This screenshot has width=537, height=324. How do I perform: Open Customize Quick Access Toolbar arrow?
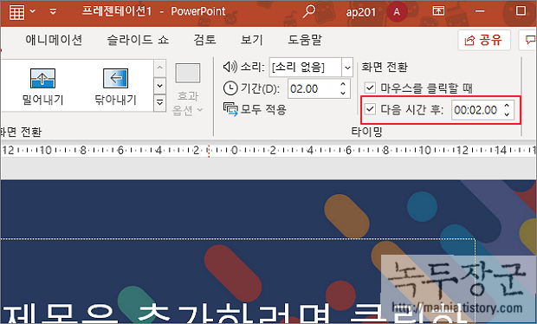click(x=53, y=11)
